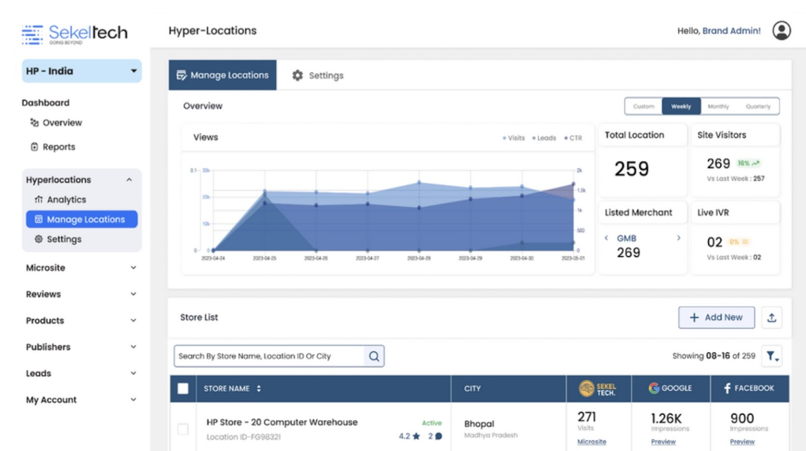Open the Microsite link for Bhopal store

pos(591,441)
